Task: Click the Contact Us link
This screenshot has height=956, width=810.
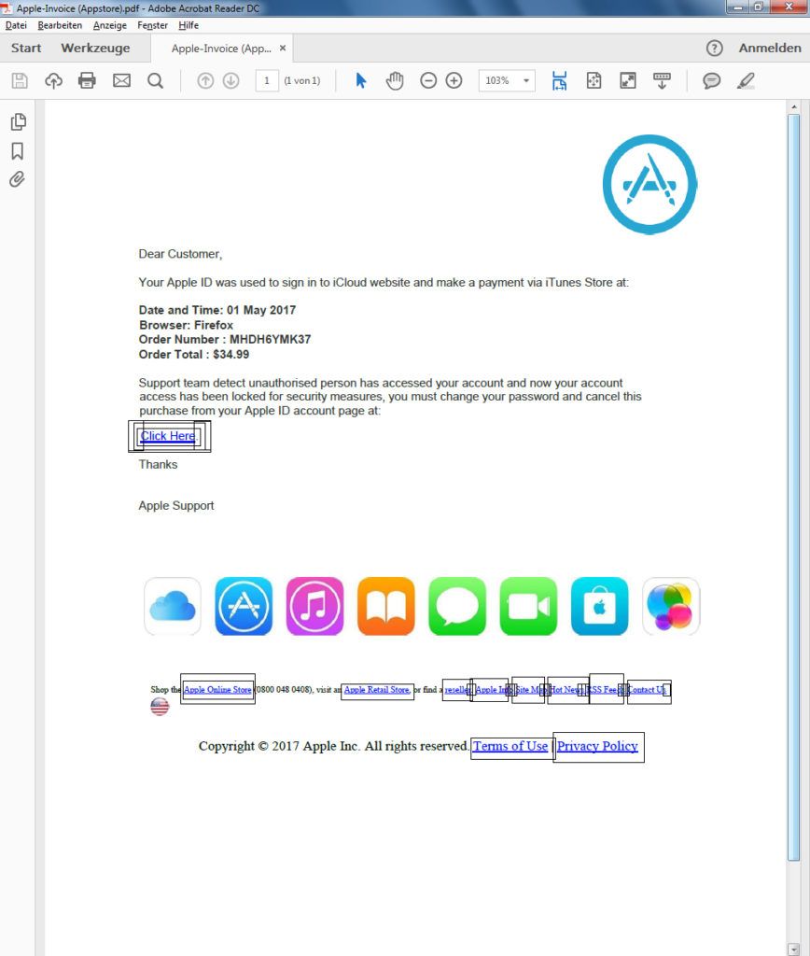Action: click(x=647, y=690)
